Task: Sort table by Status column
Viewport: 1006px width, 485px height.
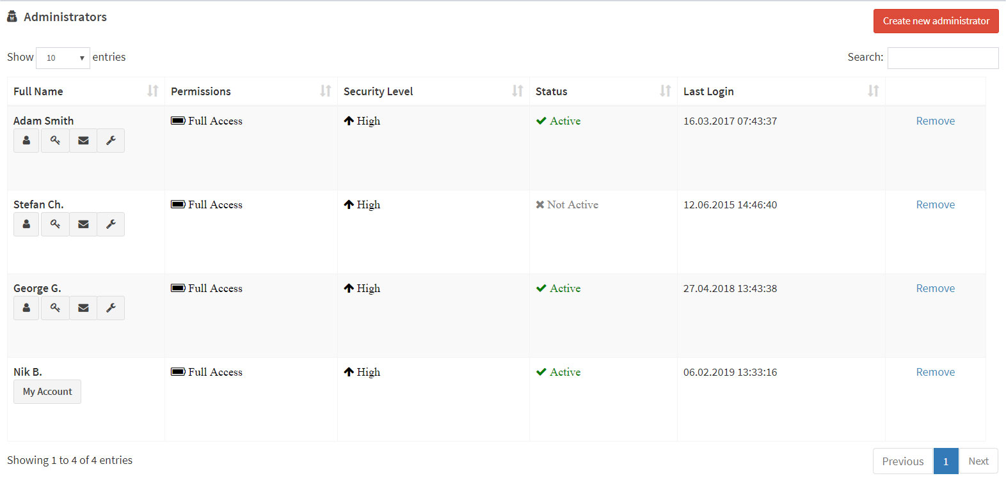Action: tap(603, 91)
